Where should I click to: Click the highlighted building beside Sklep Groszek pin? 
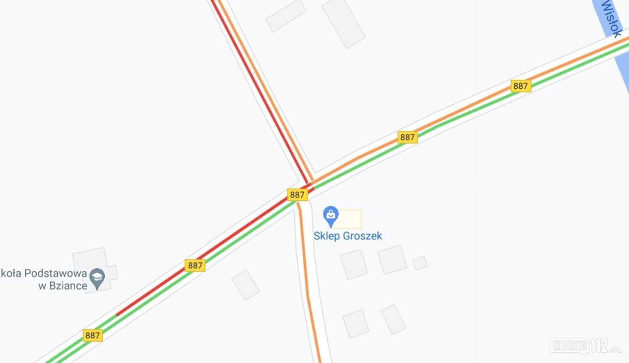click(347, 219)
